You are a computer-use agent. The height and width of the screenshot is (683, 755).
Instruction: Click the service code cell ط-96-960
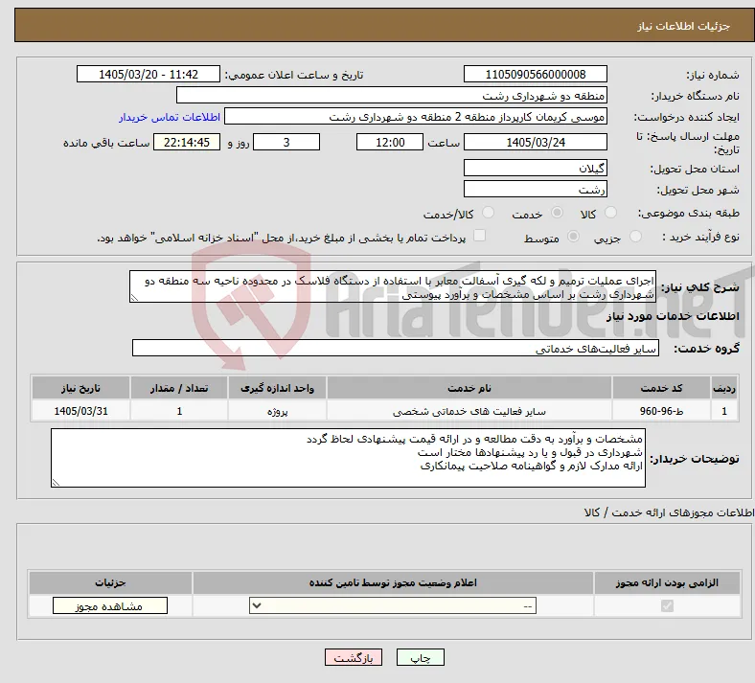(662, 411)
